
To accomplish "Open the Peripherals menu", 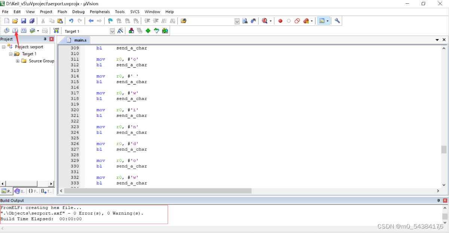I will [100, 12].
